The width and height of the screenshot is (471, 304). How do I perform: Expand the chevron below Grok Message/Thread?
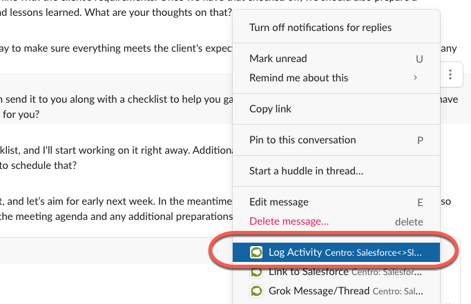pyautogui.click(x=448, y=303)
